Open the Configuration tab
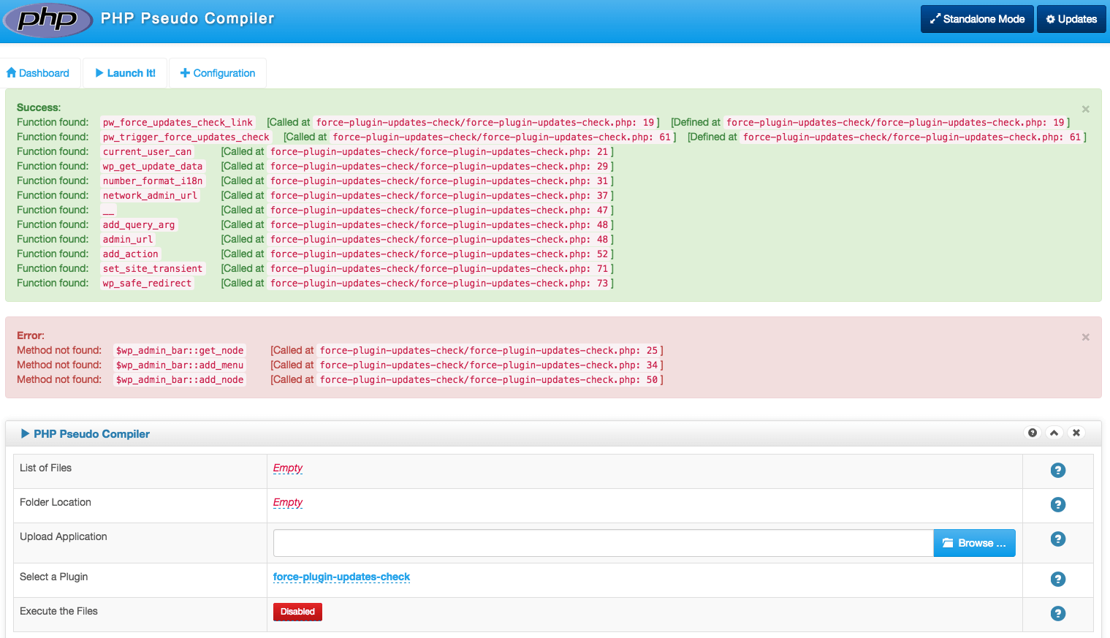The width and height of the screenshot is (1110, 638). pos(218,73)
